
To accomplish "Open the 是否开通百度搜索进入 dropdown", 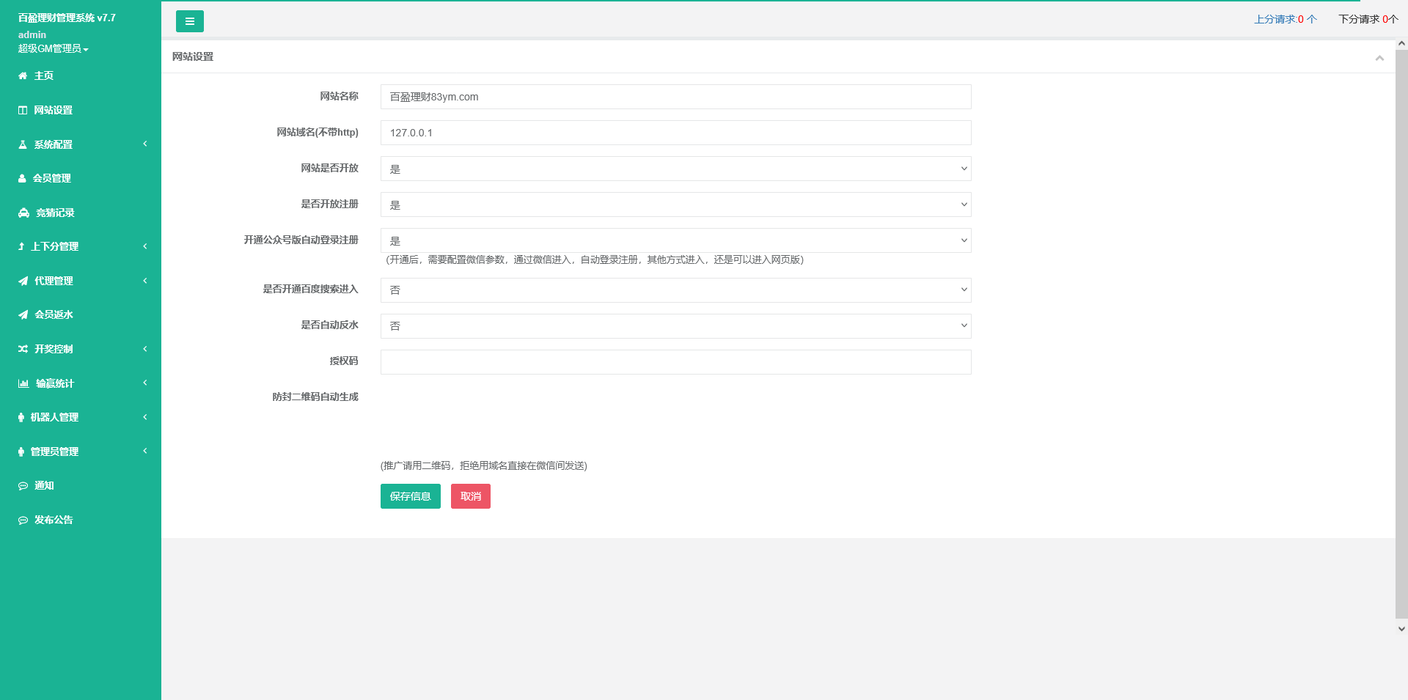I will (x=675, y=290).
